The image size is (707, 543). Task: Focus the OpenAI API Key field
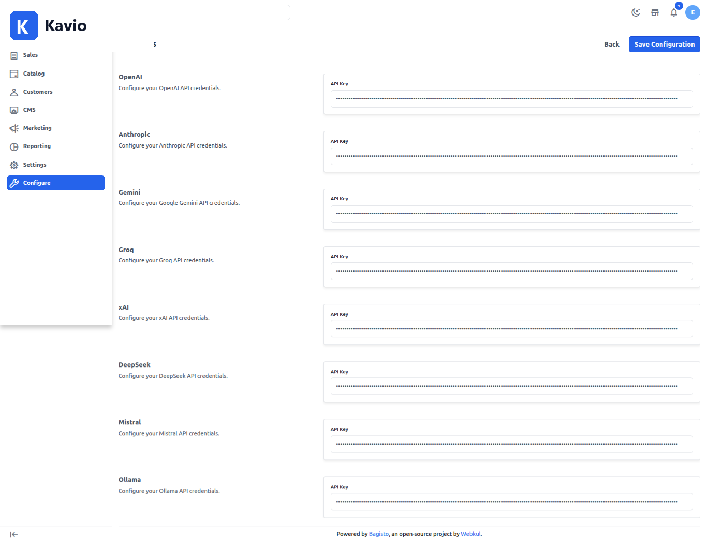[511, 99]
